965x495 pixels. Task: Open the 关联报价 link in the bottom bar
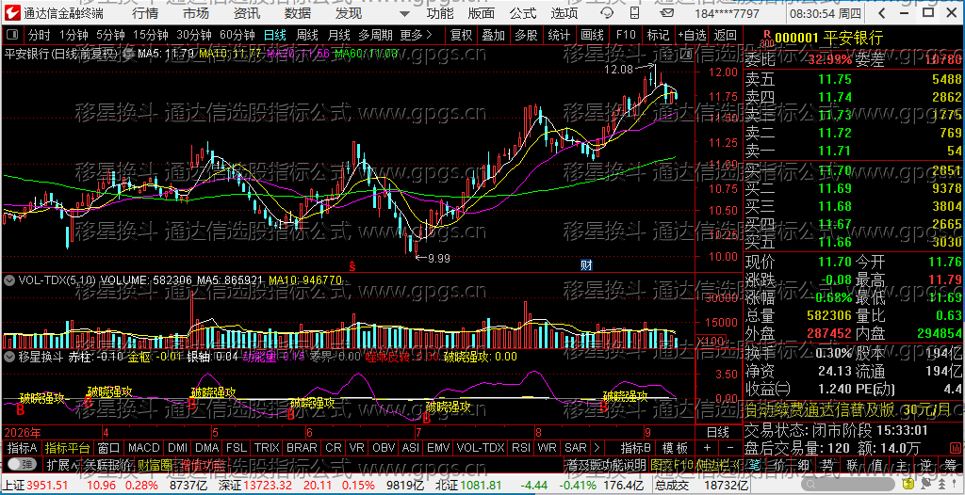[107, 464]
